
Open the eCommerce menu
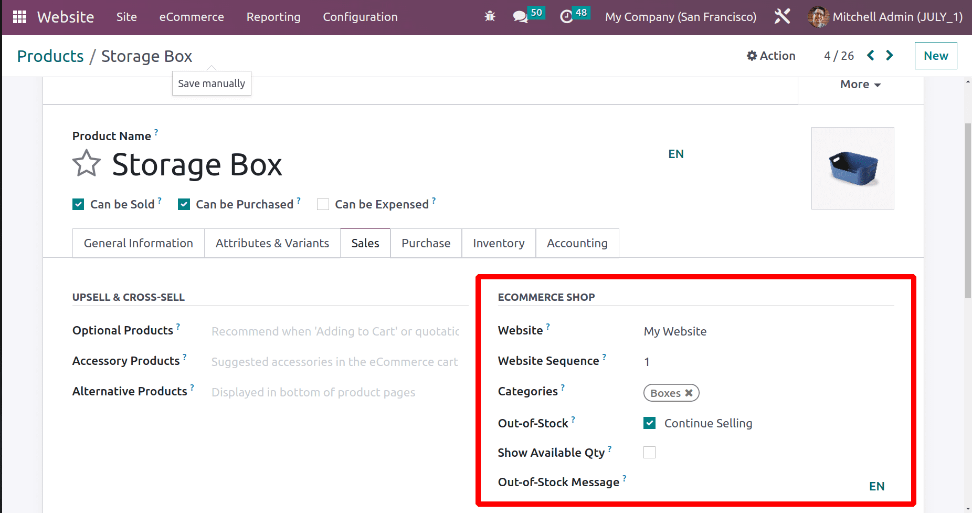pos(192,17)
